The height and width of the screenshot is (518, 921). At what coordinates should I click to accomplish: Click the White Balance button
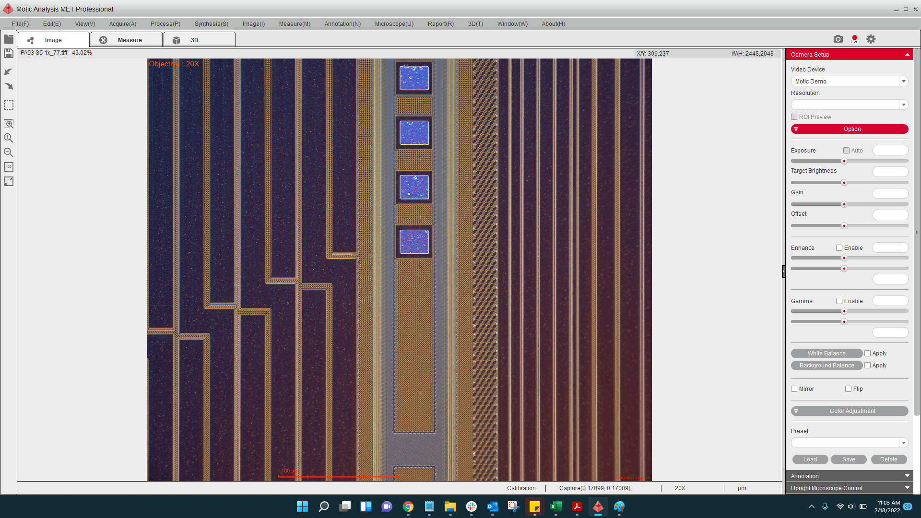click(x=827, y=353)
